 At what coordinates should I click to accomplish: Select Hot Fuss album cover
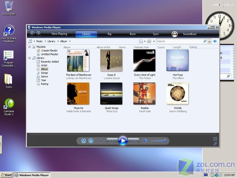[x=177, y=60]
